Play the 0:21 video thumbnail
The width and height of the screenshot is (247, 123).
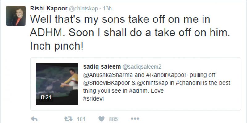[x=57, y=84]
